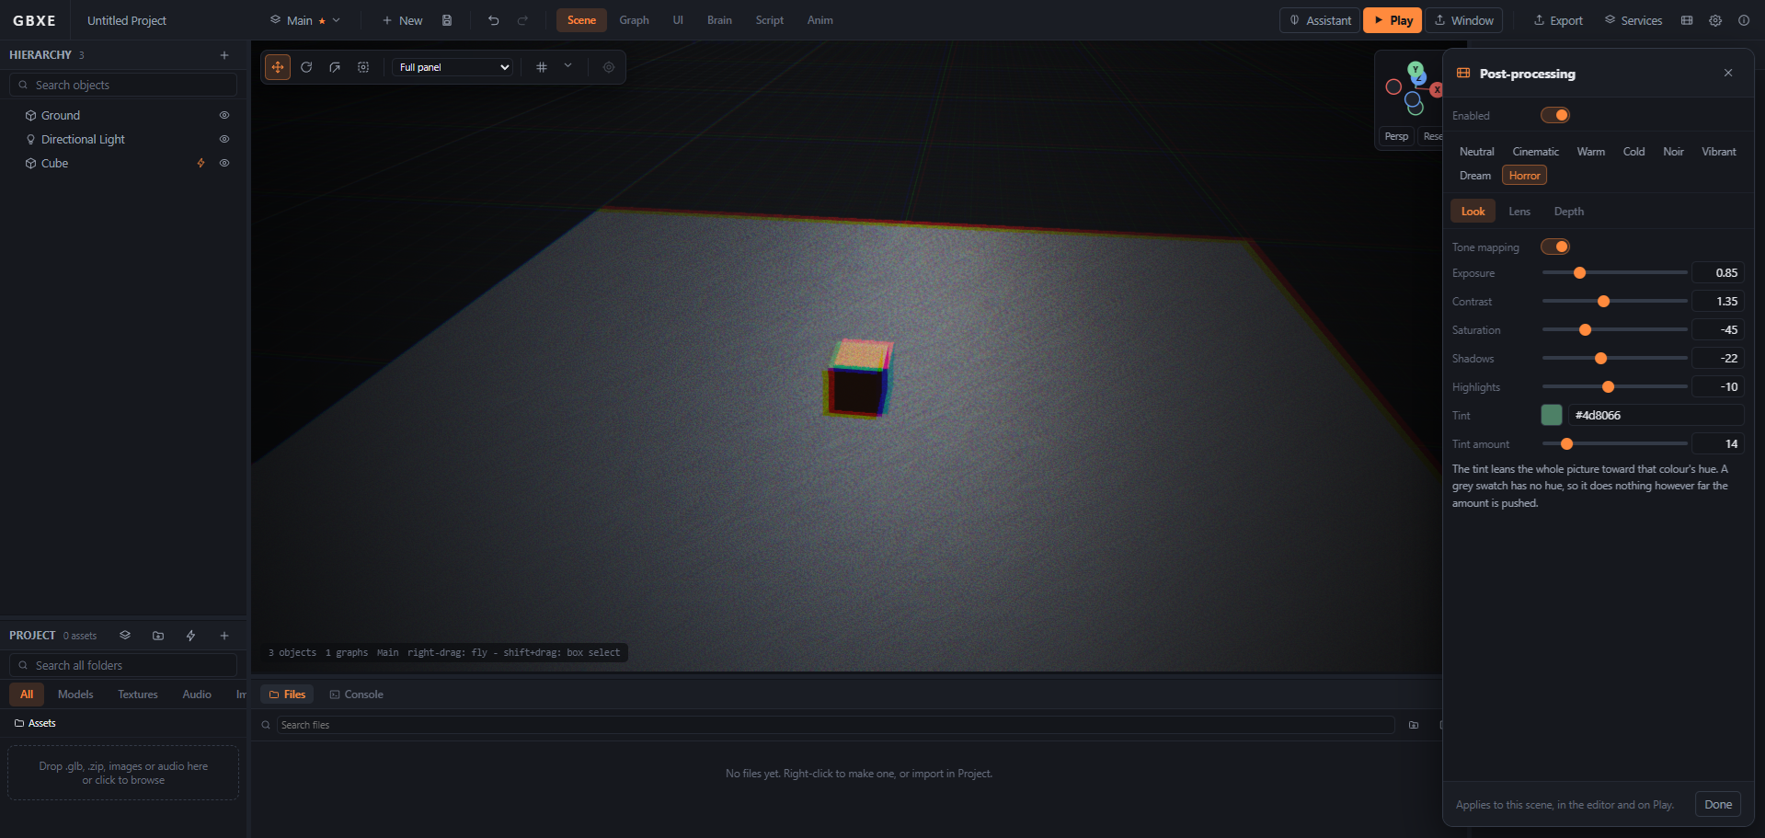Click the lightning icon in Project header
The width and height of the screenshot is (1765, 838).
pos(191,636)
